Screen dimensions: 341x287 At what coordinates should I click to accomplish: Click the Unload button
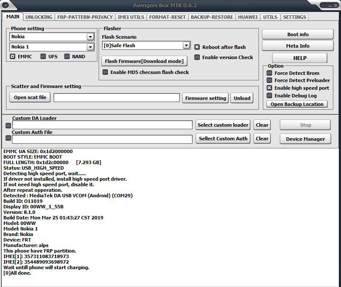[242, 98]
